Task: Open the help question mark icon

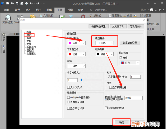Action: 151,10
